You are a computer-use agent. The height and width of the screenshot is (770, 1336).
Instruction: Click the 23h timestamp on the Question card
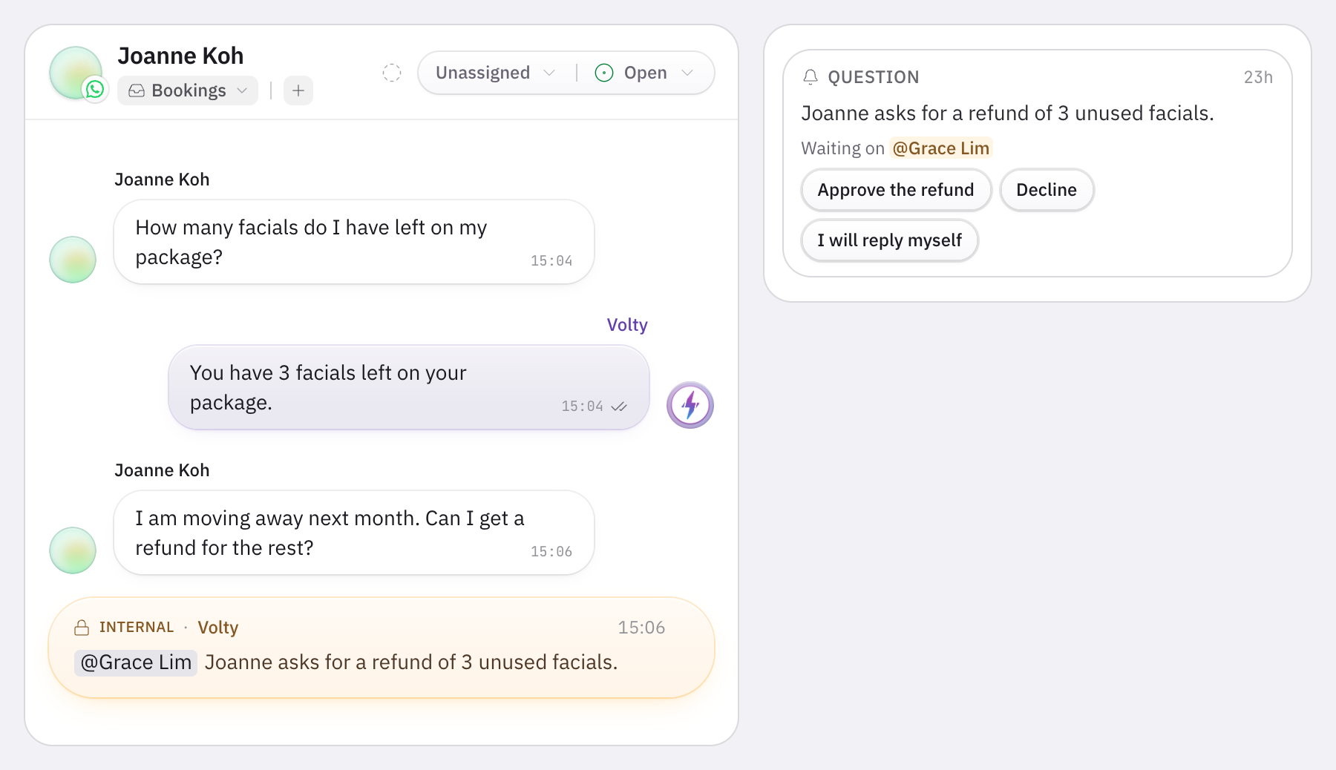pos(1258,77)
